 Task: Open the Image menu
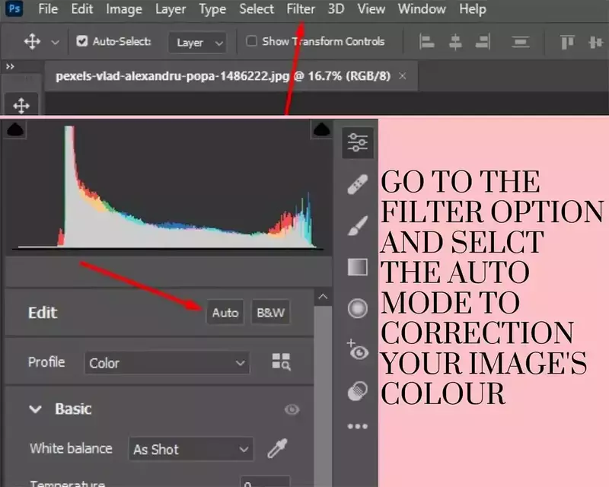(124, 8)
